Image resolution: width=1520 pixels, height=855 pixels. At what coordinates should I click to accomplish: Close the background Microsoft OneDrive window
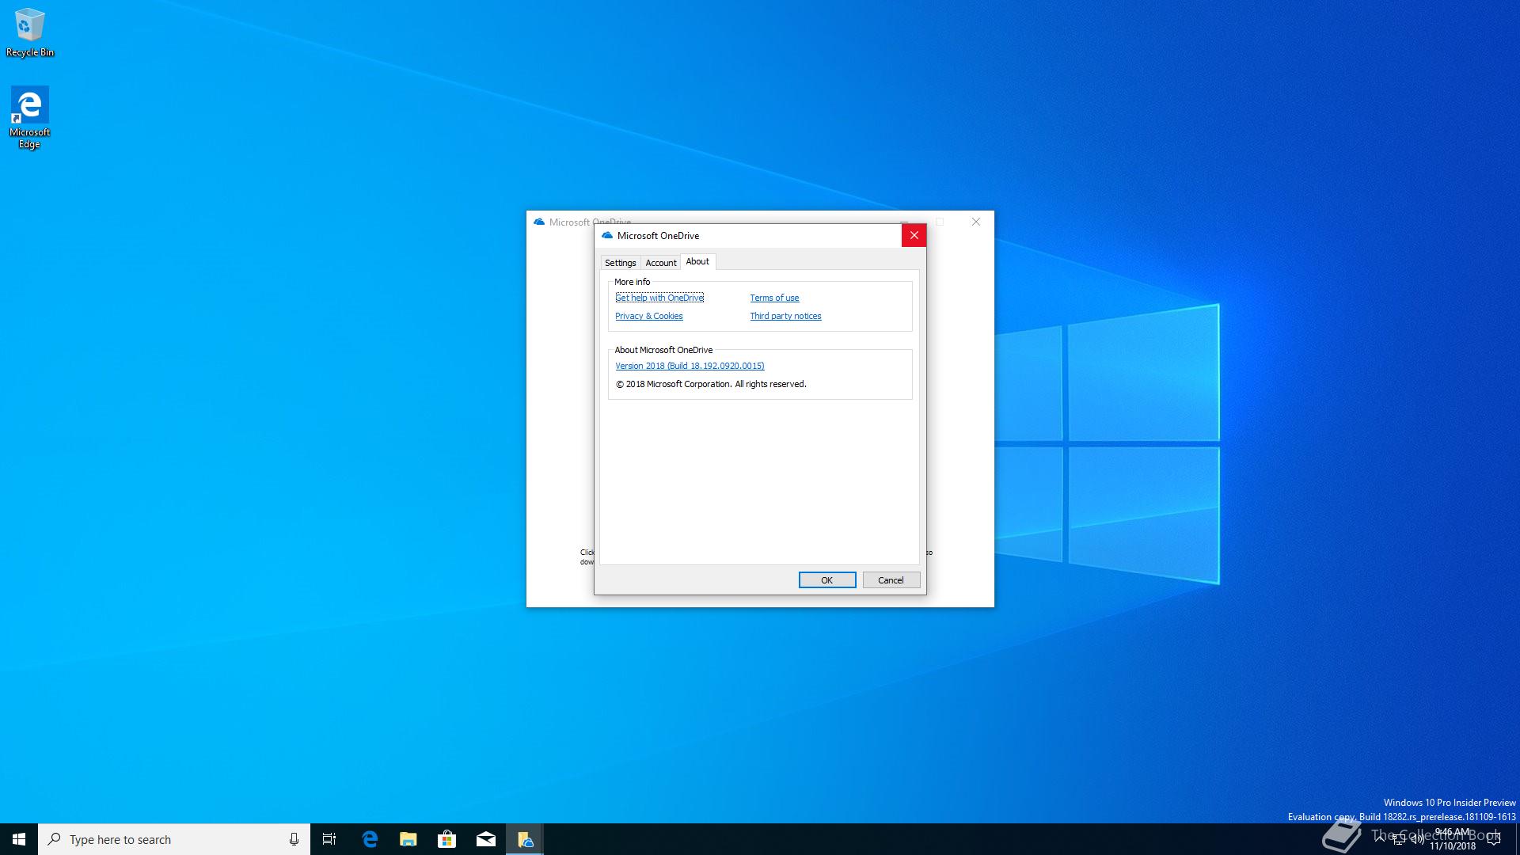976,222
